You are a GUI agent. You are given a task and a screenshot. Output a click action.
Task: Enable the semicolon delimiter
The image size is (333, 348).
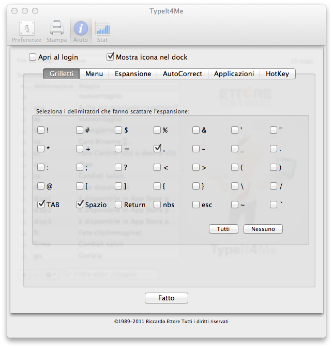tap(80, 167)
